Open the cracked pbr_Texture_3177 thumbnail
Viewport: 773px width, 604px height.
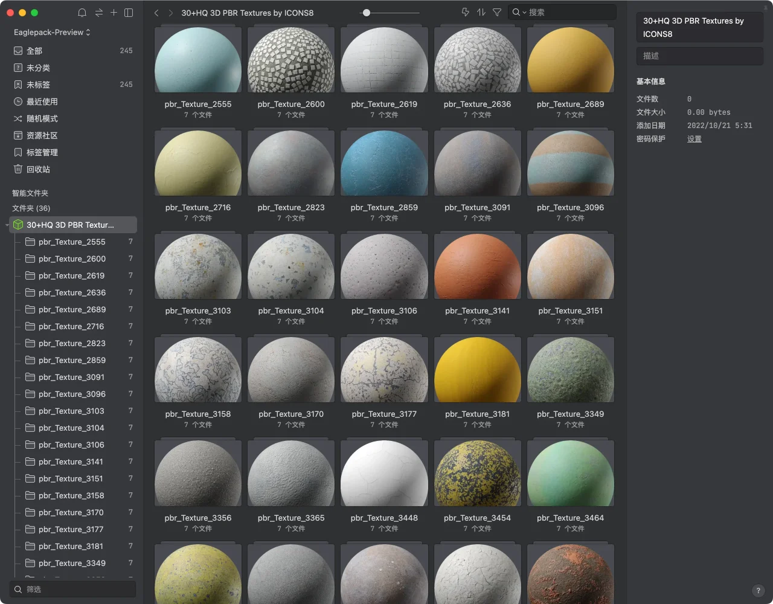(x=384, y=370)
